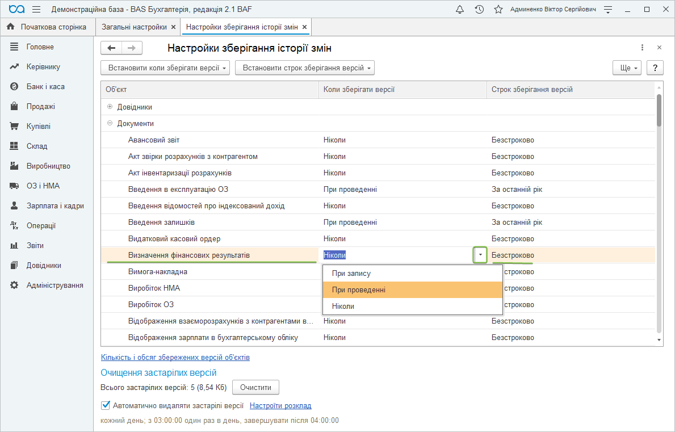Open favorites star icon in title bar

coord(498,10)
